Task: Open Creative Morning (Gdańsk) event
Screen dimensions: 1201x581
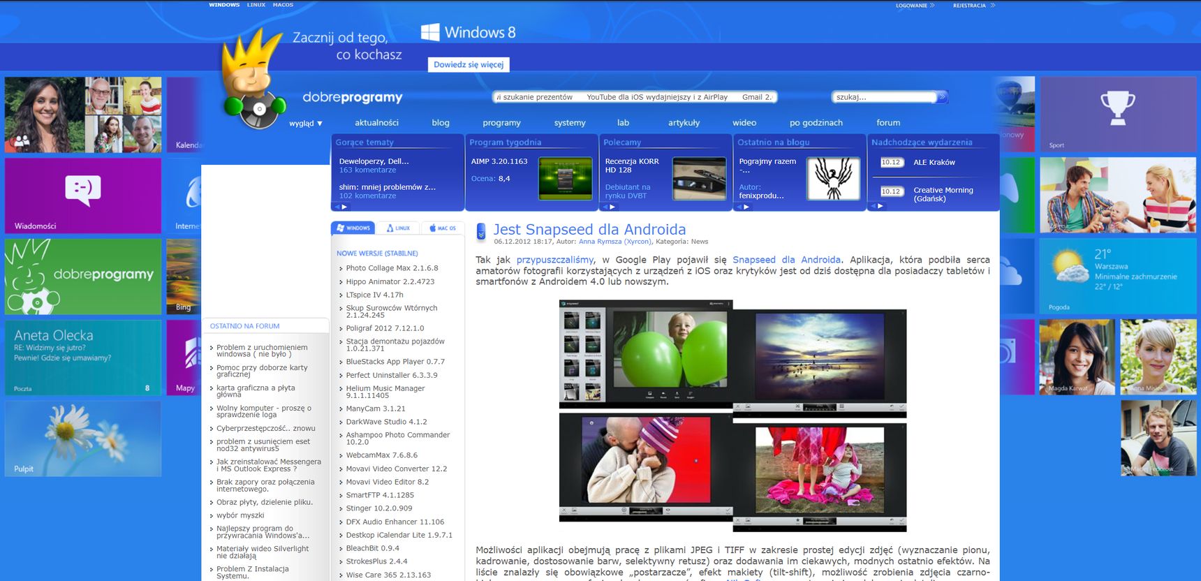Action: click(x=943, y=194)
